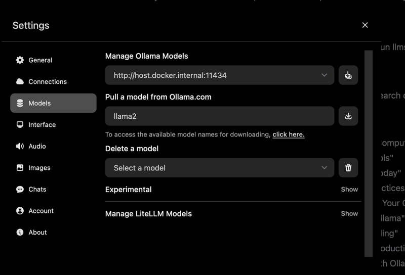This screenshot has width=405, height=275.
Task: Open the Account settings label
Action: 41,211
